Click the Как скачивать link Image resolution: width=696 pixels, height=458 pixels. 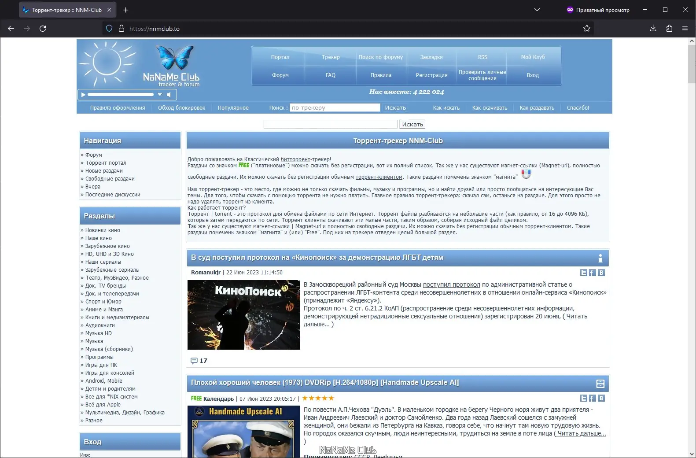pos(490,108)
